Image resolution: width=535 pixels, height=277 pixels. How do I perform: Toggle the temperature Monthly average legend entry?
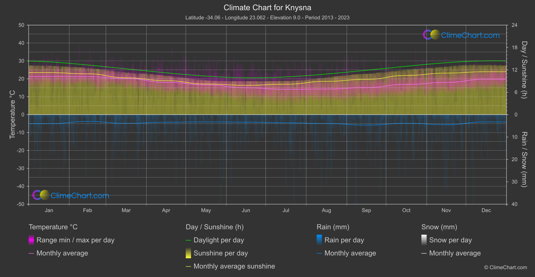click(x=62, y=253)
